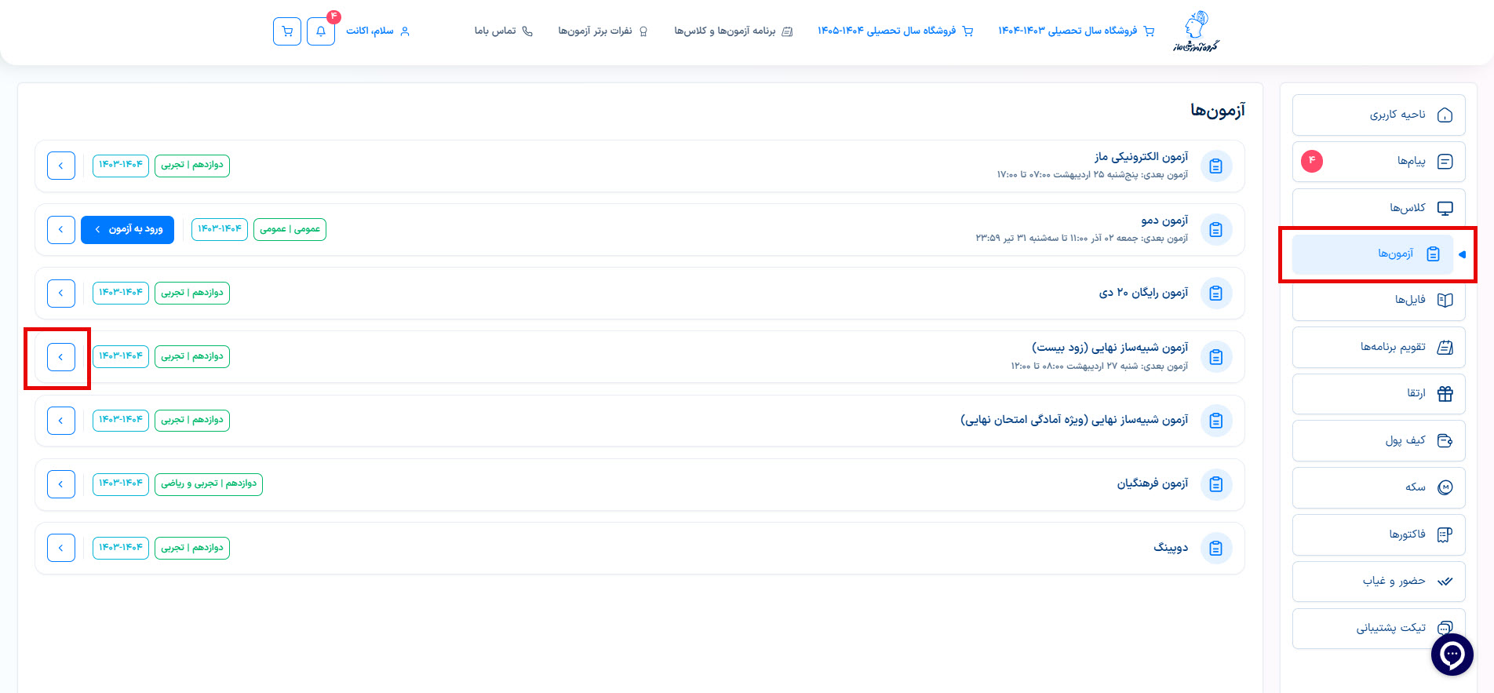Click clipboard icon beside دوپینگ row
The height and width of the screenshot is (693, 1494).
[x=1215, y=549]
